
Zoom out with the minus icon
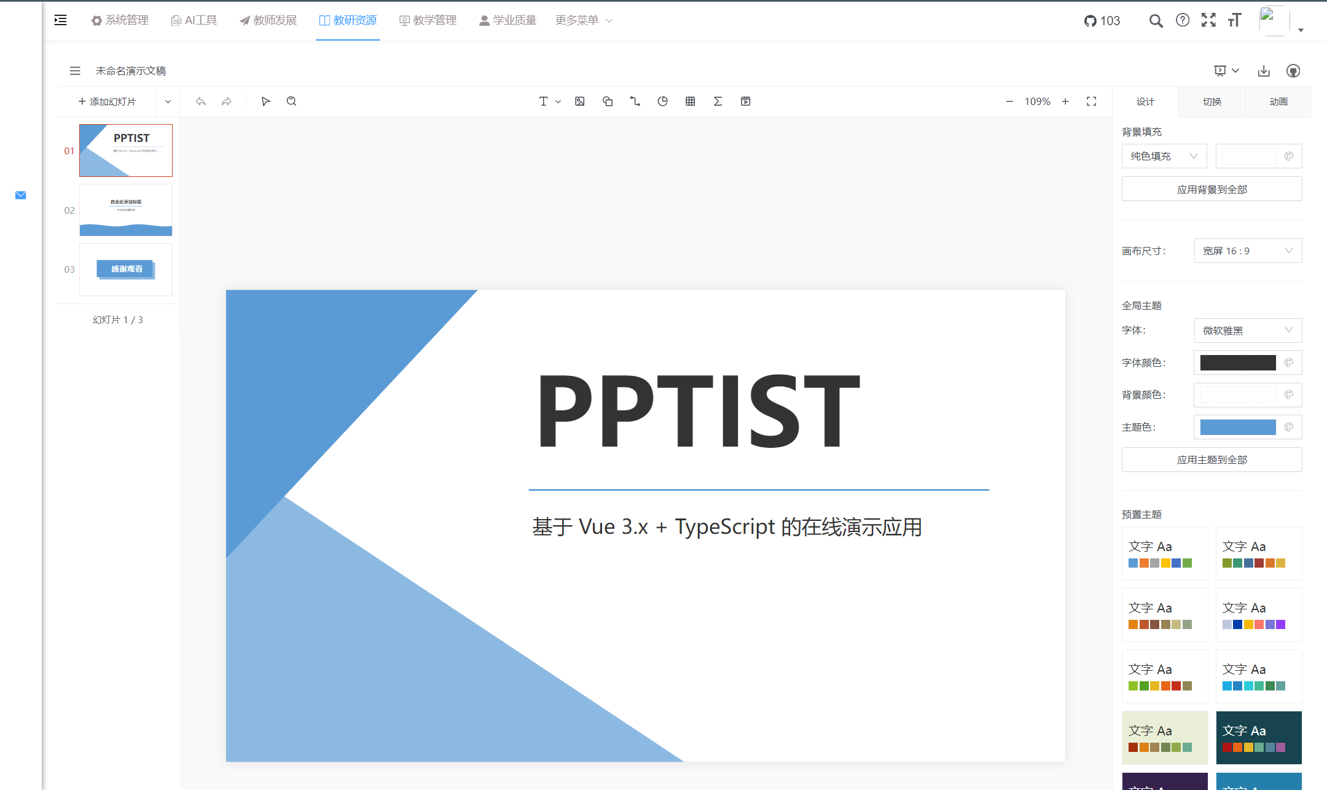(1009, 101)
